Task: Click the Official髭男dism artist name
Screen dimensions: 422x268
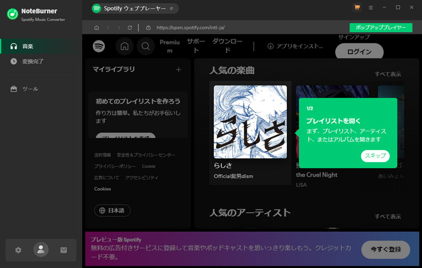Action: click(x=233, y=176)
